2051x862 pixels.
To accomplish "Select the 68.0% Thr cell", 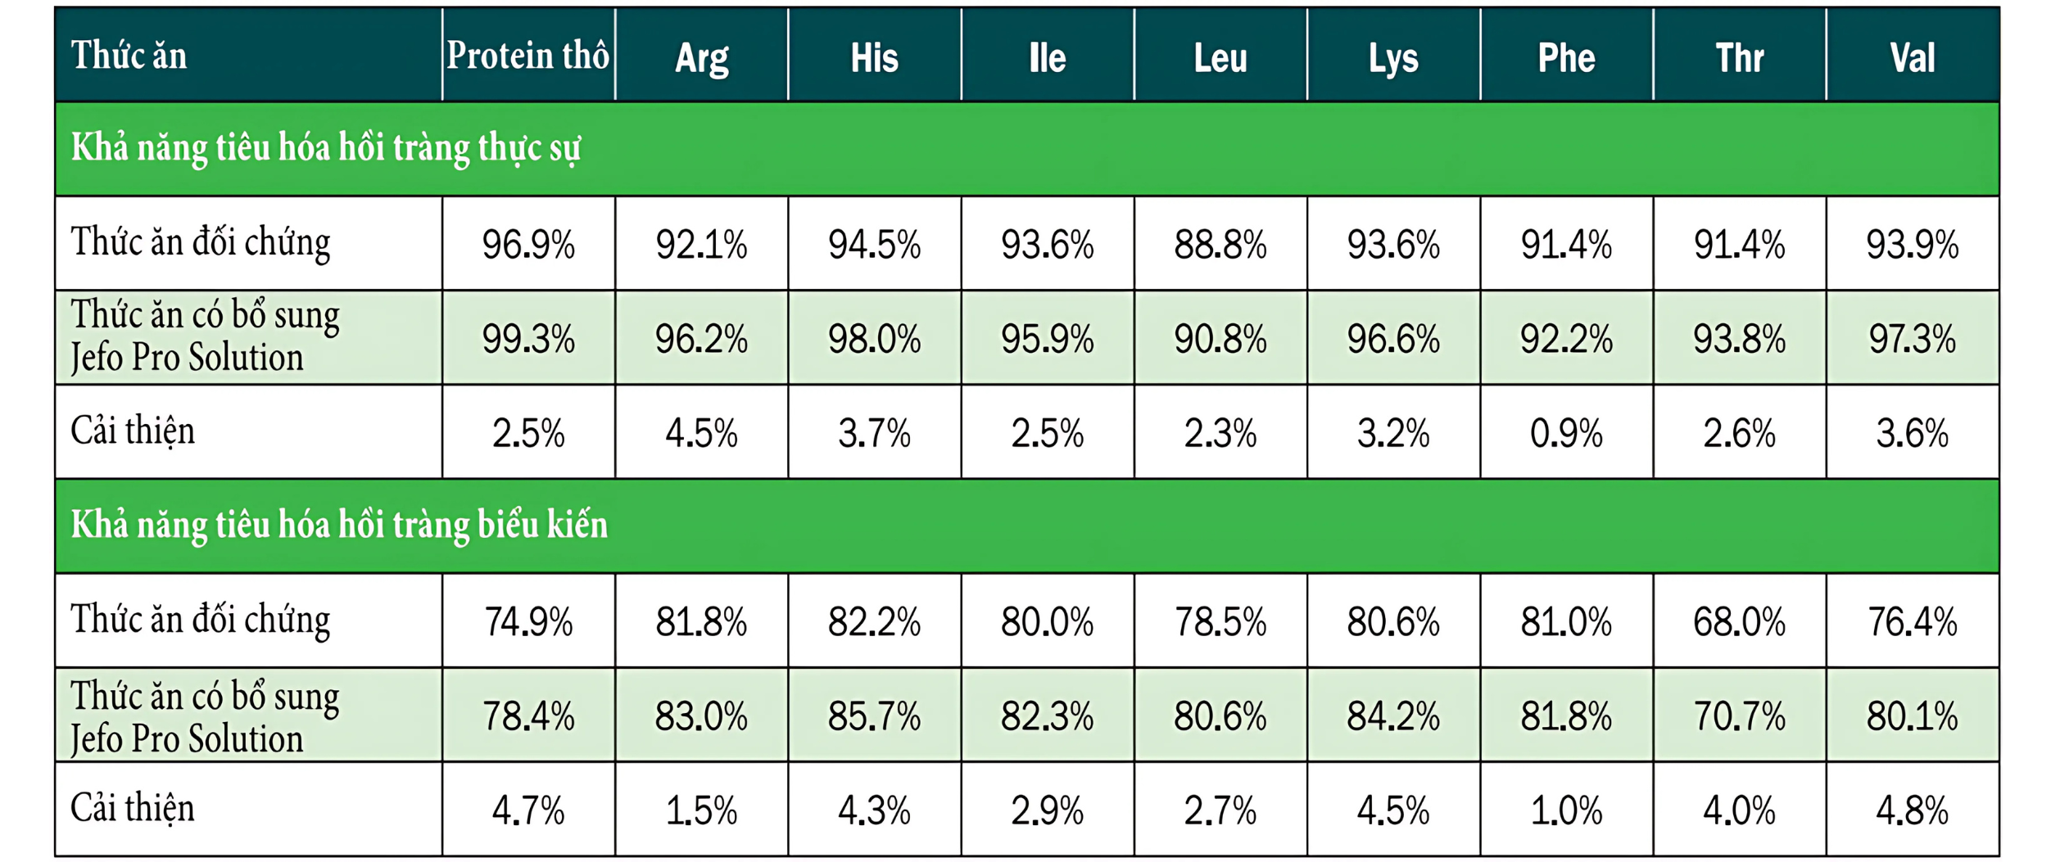I will 1739,621.
